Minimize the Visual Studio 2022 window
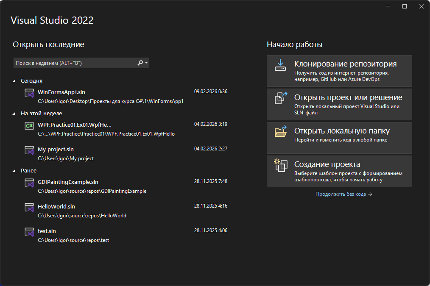The width and height of the screenshot is (430, 286). tap(388, 6)
